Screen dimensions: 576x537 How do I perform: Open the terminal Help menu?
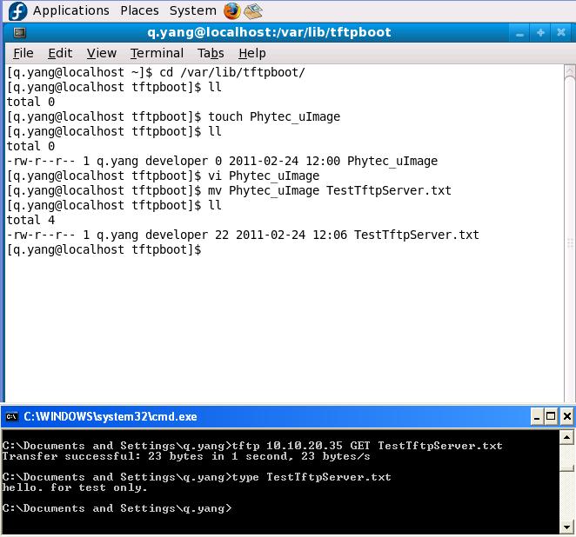(x=252, y=53)
